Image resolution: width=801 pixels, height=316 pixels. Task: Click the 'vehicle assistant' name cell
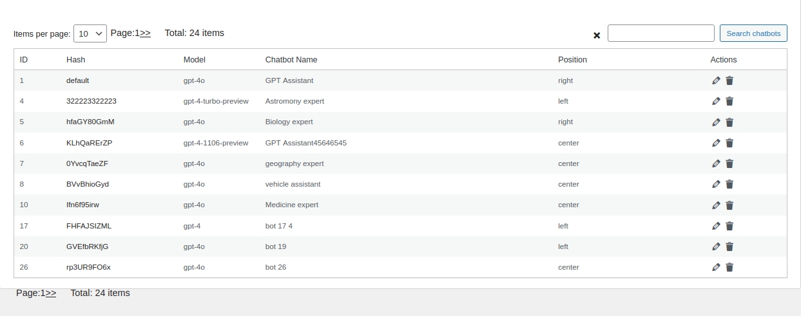click(x=293, y=184)
